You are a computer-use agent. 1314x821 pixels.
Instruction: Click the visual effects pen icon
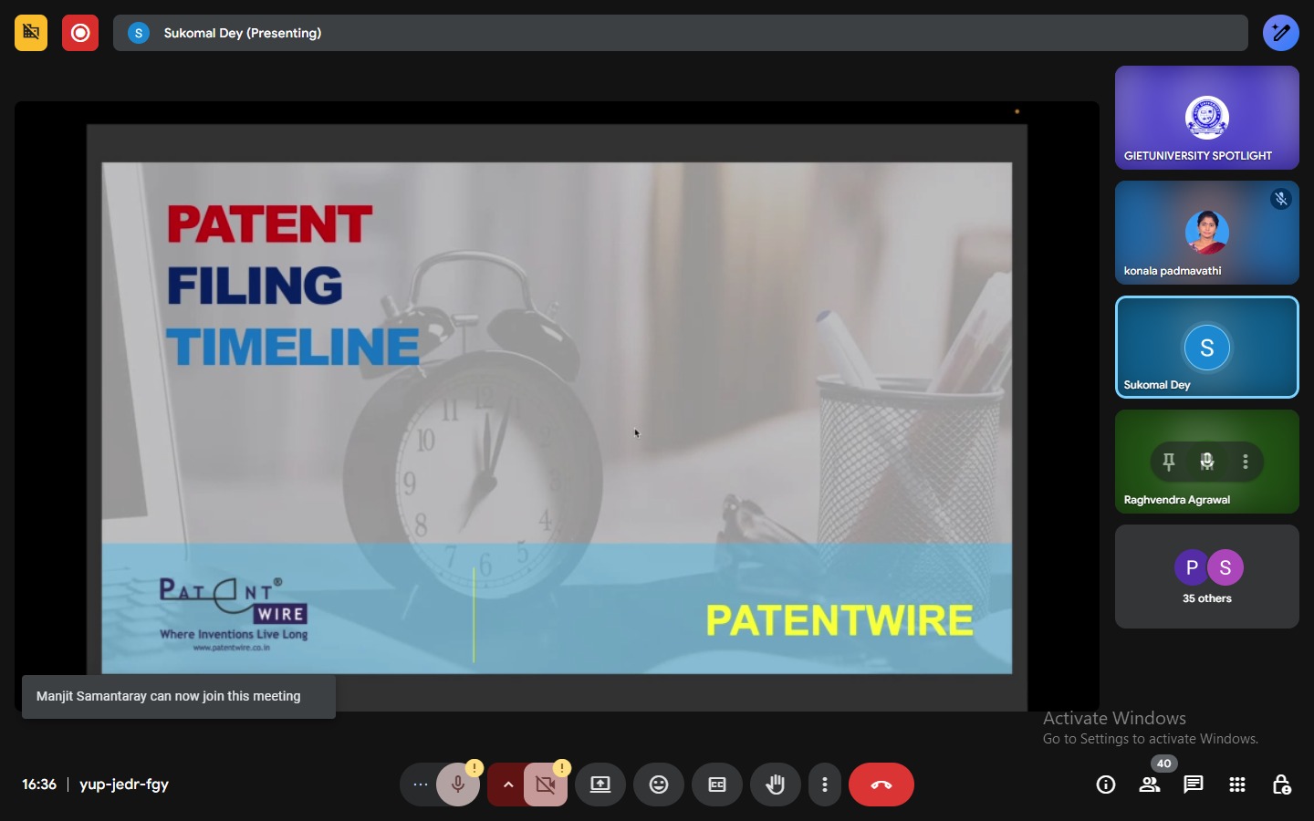coord(1281,33)
